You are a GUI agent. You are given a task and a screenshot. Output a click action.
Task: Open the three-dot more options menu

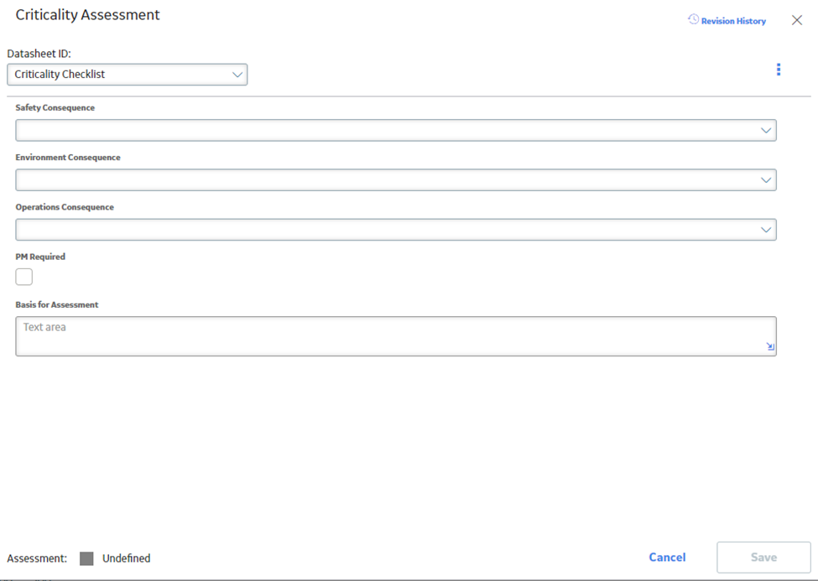pos(779,70)
